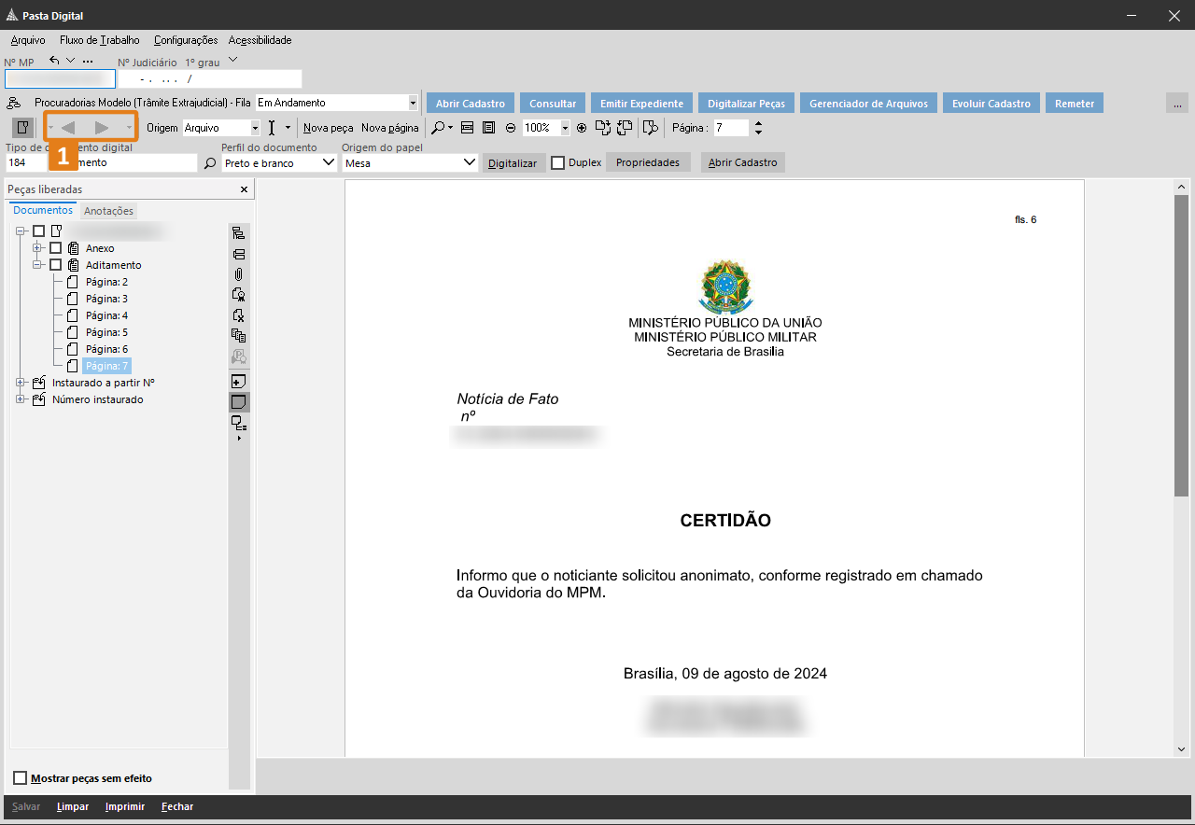Click the back arrow icon next to Nº MP

click(x=54, y=61)
